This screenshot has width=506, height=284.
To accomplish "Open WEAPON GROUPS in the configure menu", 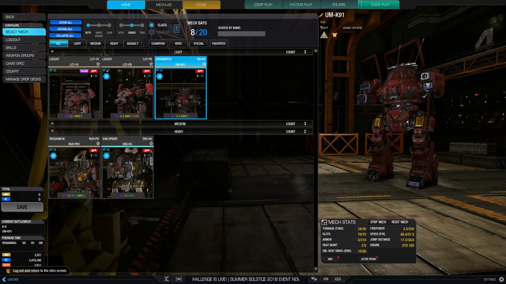I will 24,55.
